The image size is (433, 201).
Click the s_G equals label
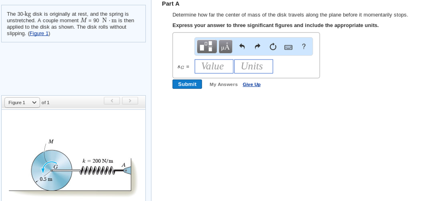click(183, 67)
